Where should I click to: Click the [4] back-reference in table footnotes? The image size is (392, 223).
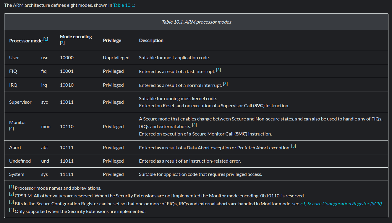point(12,210)
